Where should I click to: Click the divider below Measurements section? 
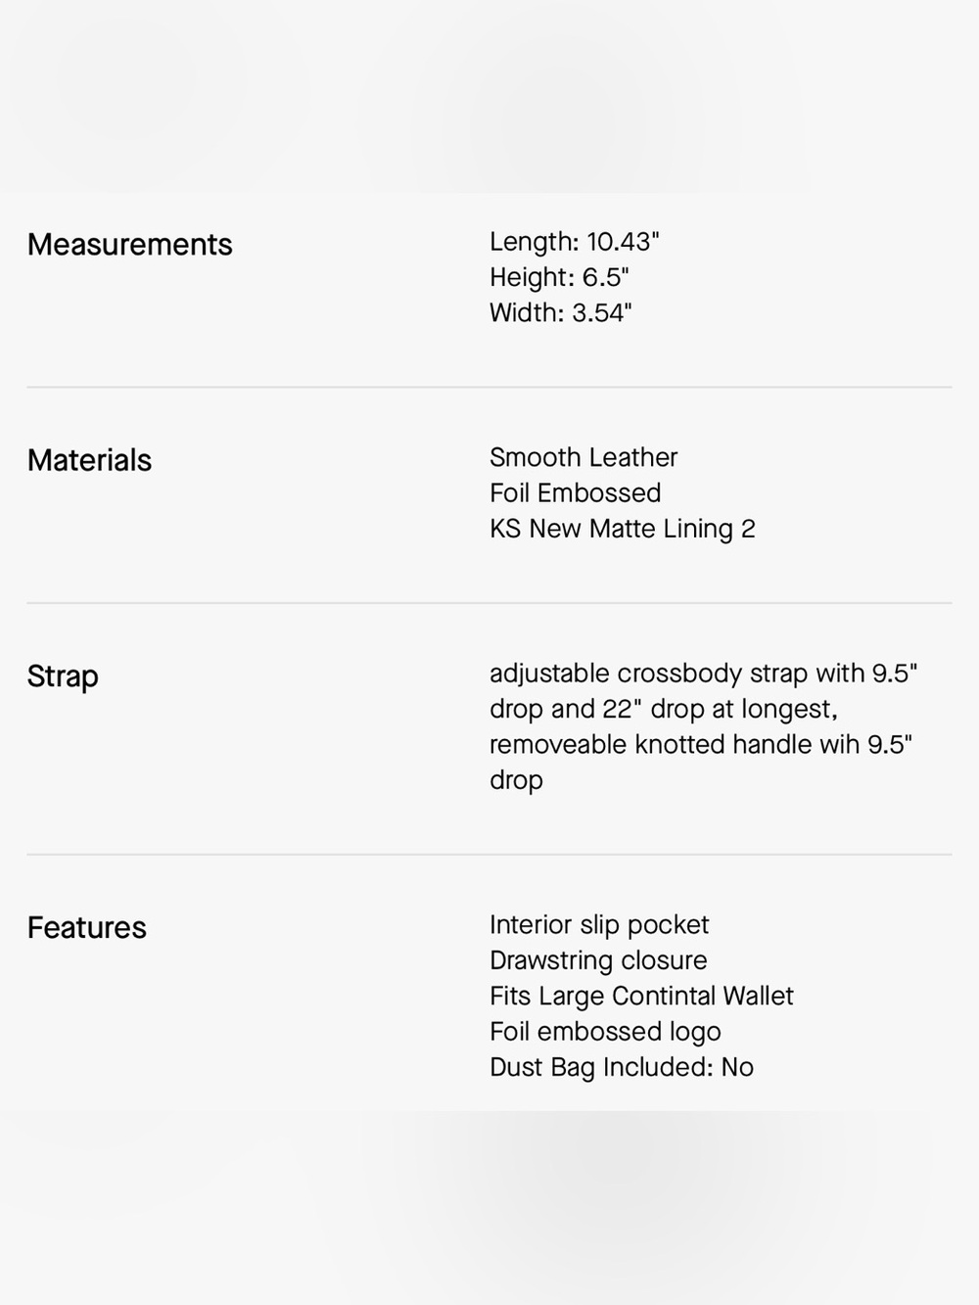pos(489,387)
